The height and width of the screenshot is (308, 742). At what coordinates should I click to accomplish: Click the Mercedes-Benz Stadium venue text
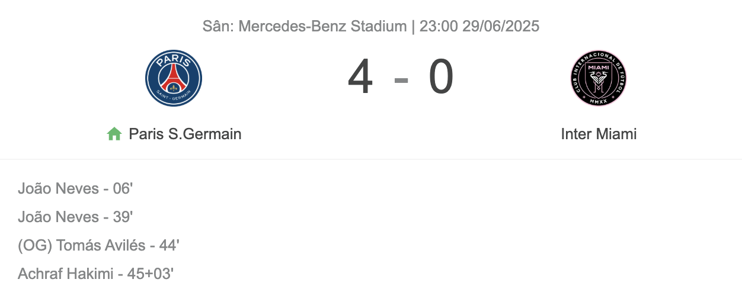[323, 26]
